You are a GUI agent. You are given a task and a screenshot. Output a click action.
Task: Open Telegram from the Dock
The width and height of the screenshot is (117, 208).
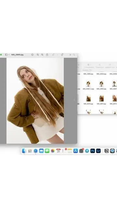coord(87,151)
